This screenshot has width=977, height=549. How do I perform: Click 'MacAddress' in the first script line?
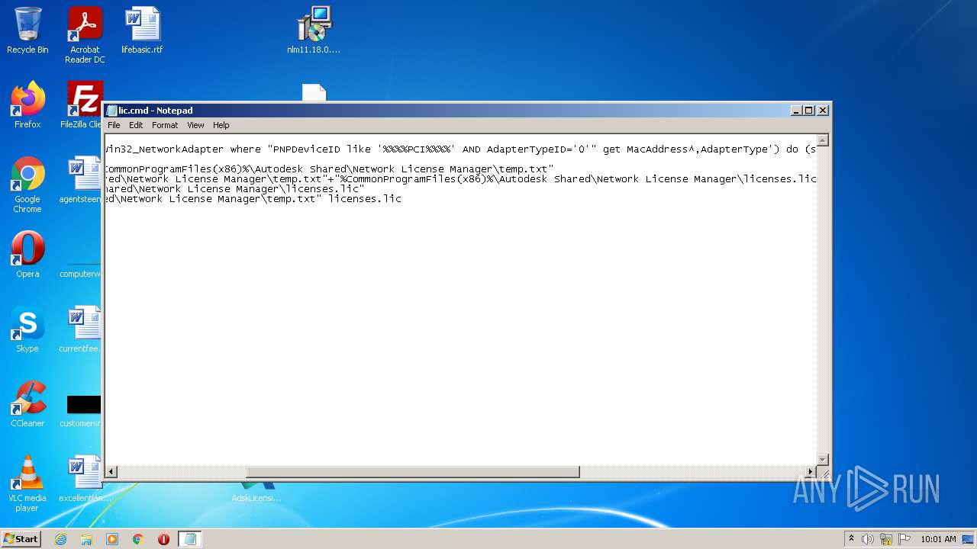[x=657, y=149]
